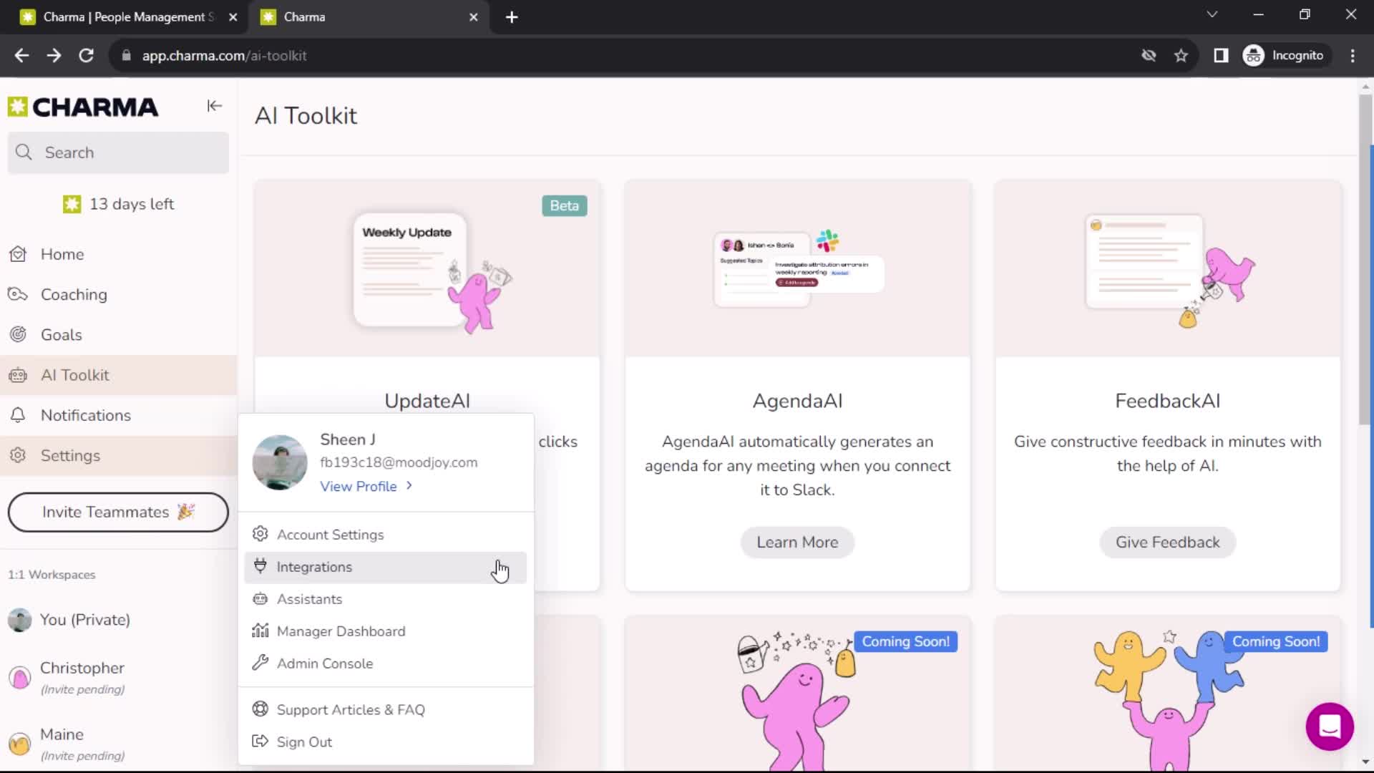Click the Home icon in sidebar

(x=18, y=254)
